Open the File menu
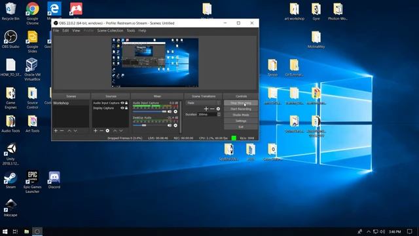 click(x=56, y=31)
